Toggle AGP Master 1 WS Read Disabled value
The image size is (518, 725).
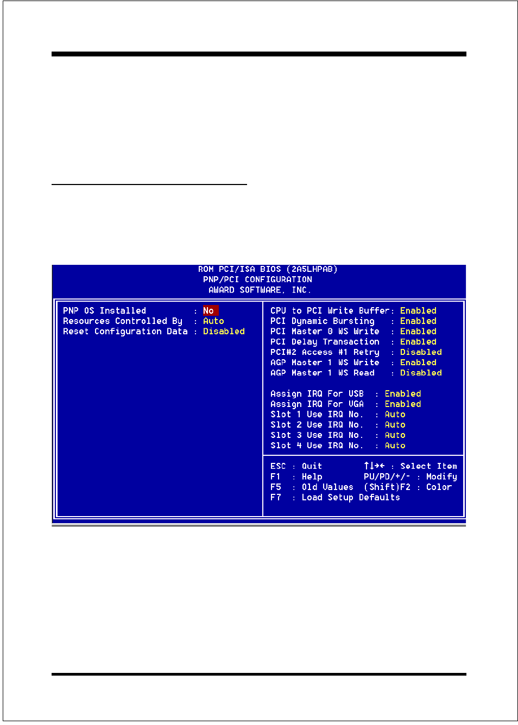pyautogui.click(x=421, y=372)
